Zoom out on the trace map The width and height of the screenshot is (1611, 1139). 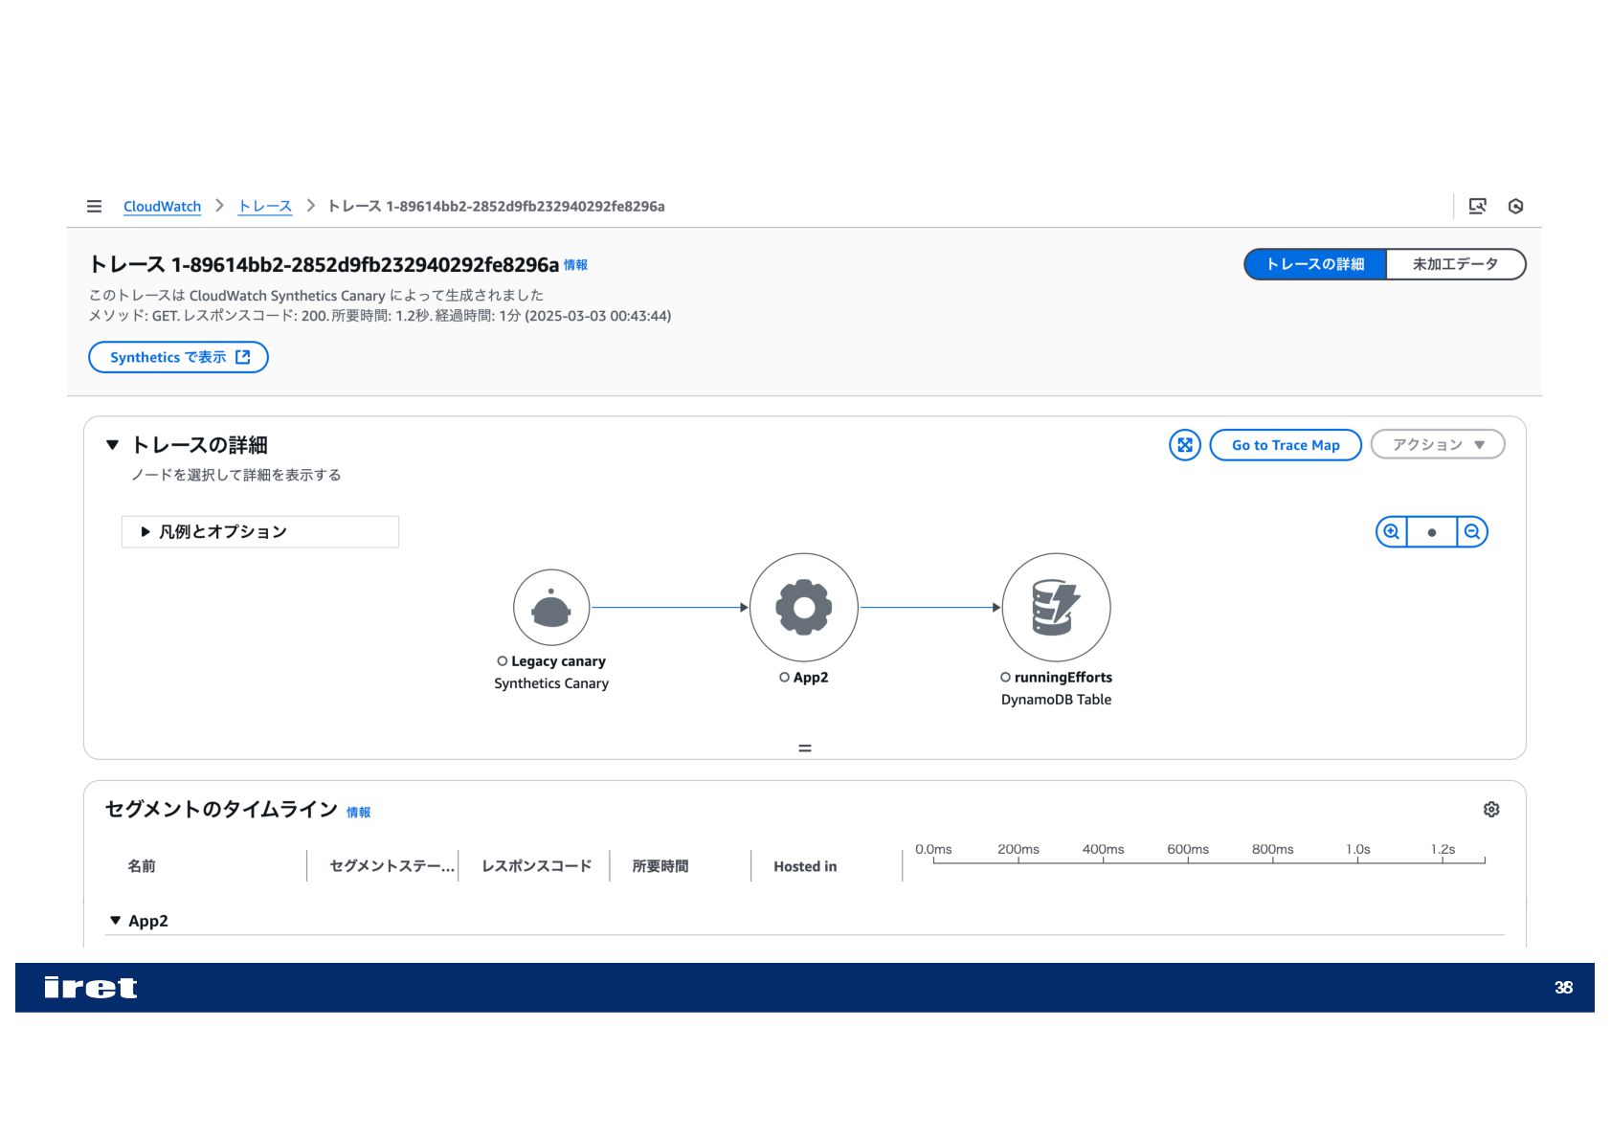click(x=1472, y=532)
